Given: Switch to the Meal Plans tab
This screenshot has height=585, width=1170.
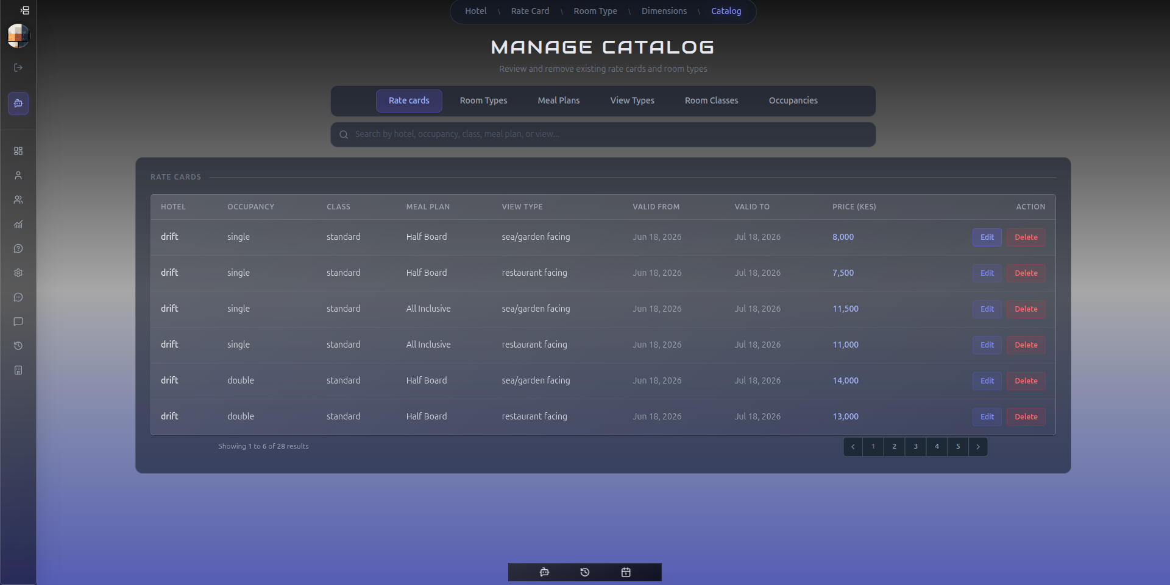Looking at the screenshot, I should [x=559, y=100].
